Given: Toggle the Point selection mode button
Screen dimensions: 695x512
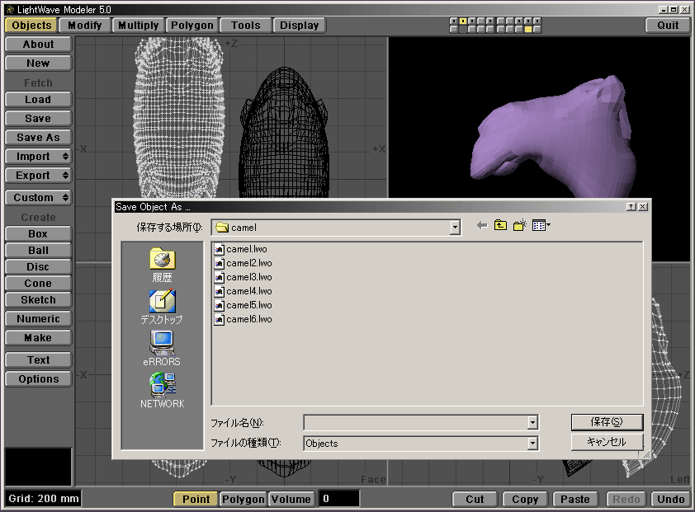Looking at the screenshot, I should click(x=196, y=499).
